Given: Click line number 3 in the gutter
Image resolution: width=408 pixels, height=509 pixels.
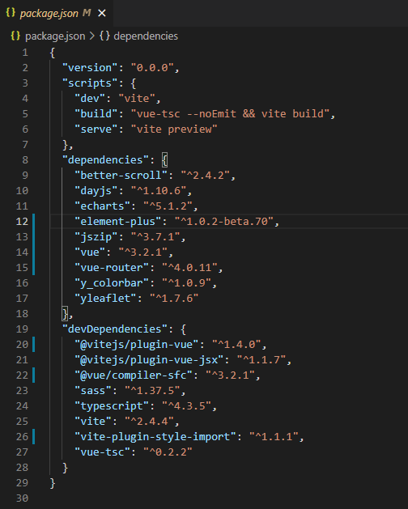Looking at the screenshot, I should pyautogui.click(x=25, y=83).
